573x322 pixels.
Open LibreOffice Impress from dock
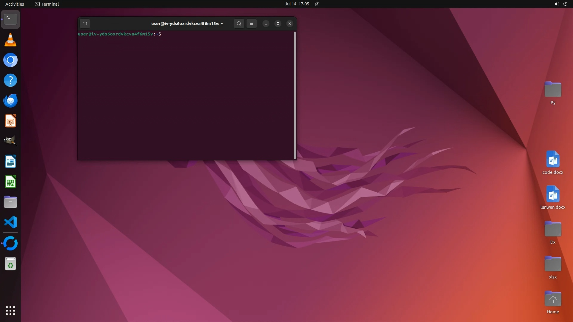pyautogui.click(x=10, y=121)
